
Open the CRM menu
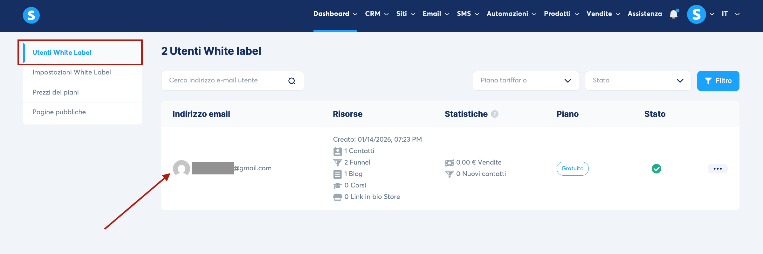click(x=377, y=14)
